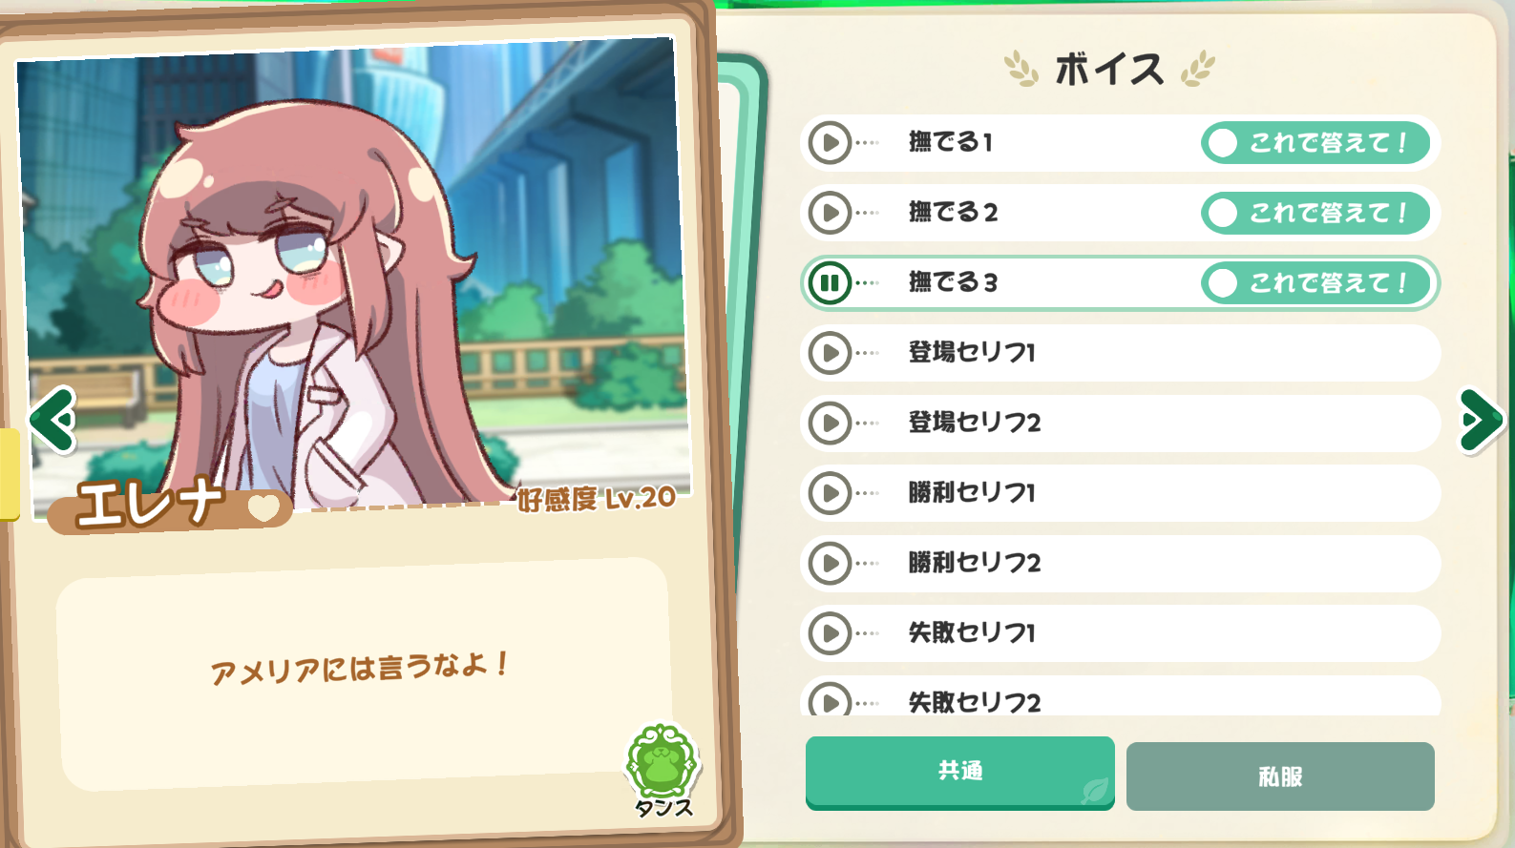
Task: Tap the heart next to エレナ name
Action: (x=264, y=507)
